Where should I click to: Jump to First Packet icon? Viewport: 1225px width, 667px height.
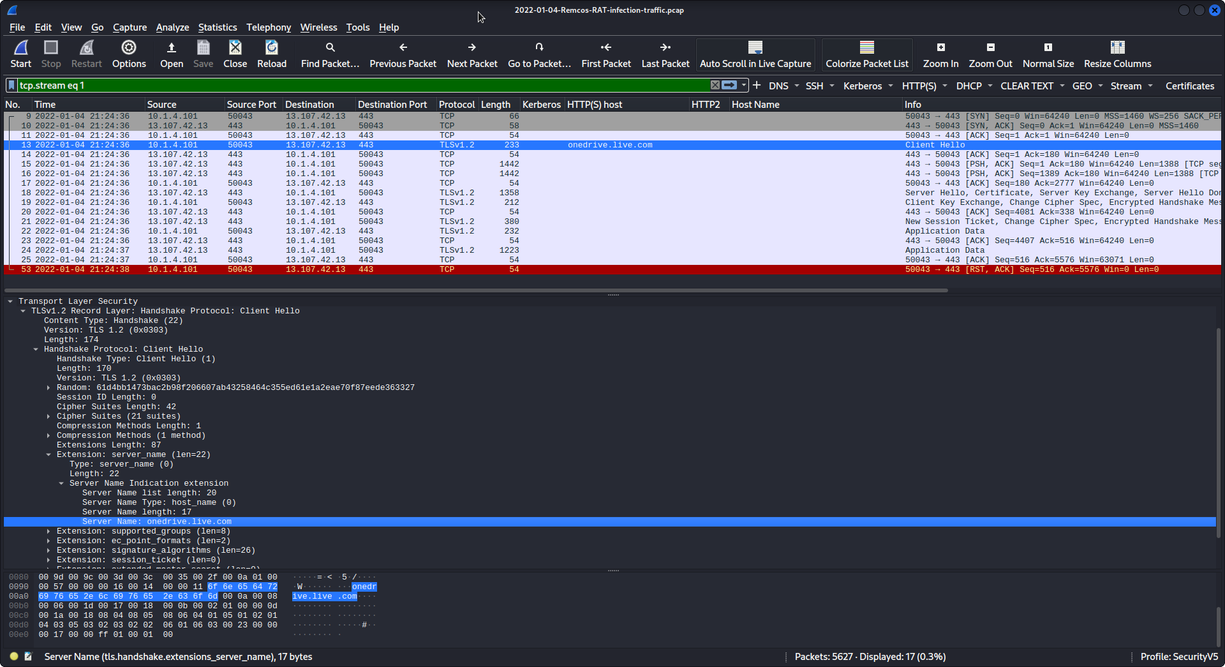(x=606, y=48)
